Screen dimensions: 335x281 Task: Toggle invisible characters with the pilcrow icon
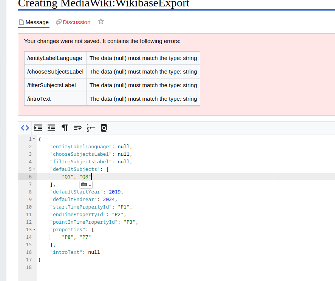click(65, 128)
